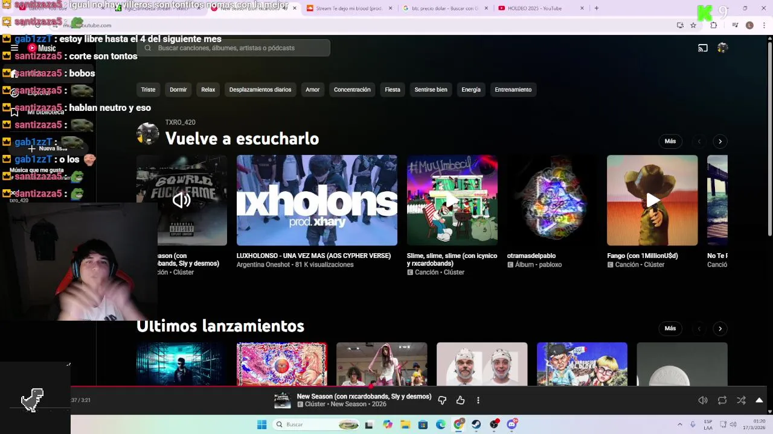The image size is (773, 434).
Task: Toggle shuffle in player bar
Action: pos(741,400)
